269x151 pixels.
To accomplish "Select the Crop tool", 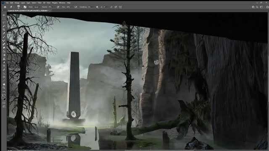I will (x=4, y=30).
